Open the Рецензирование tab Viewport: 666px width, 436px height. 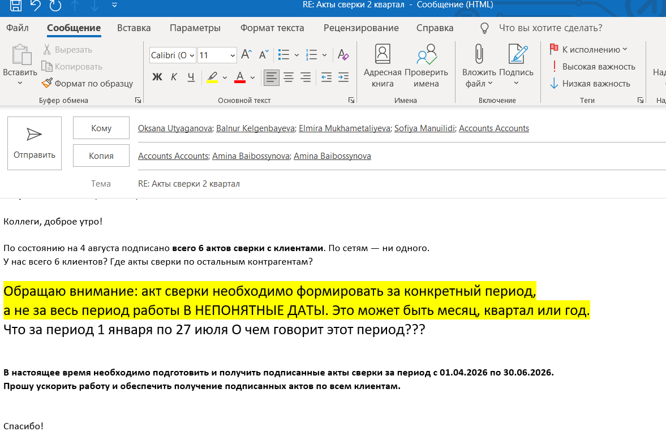(x=361, y=28)
